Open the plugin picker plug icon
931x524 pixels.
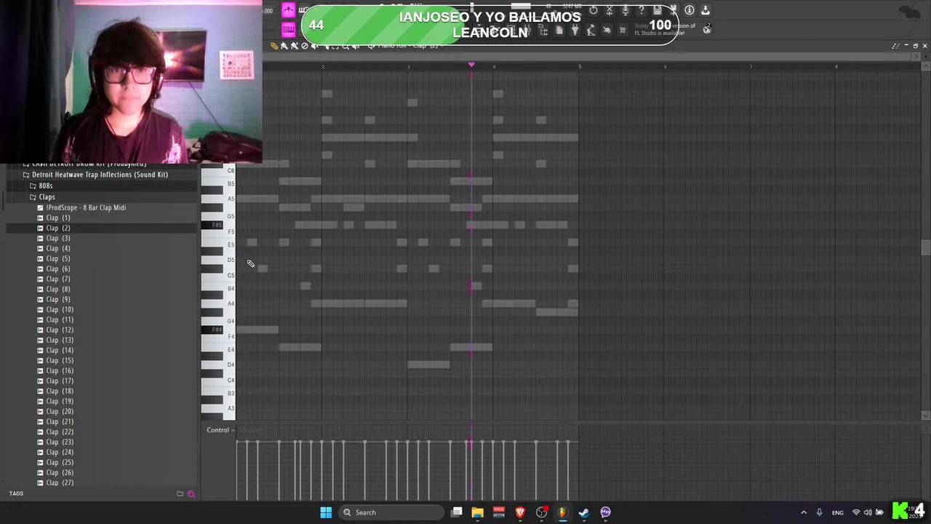point(575,30)
